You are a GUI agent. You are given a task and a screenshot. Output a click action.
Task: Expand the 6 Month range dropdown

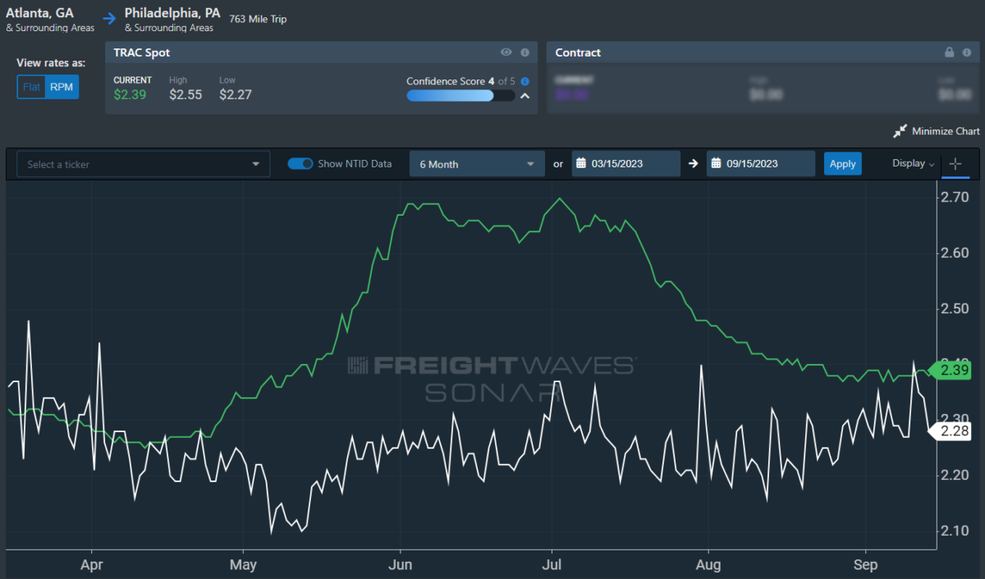477,164
